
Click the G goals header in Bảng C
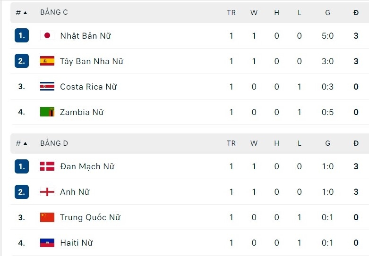327,13
